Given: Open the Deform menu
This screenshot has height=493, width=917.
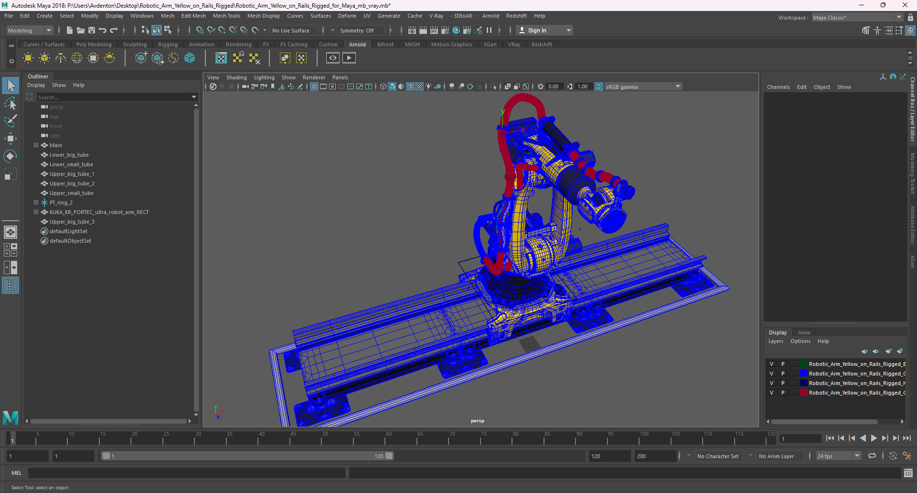Looking at the screenshot, I should [x=347, y=16].
